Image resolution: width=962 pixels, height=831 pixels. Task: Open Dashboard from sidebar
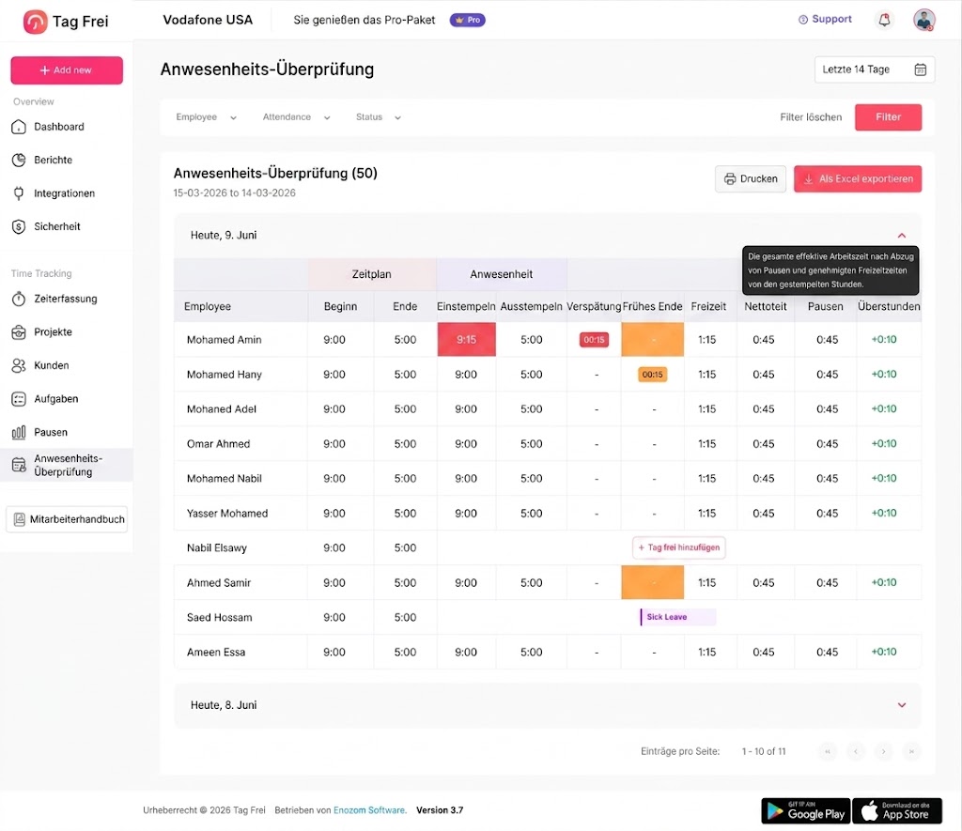(58, 127)
